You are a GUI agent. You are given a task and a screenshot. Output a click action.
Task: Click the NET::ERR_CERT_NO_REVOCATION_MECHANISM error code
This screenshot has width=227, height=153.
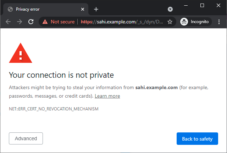(x=54, y=109)
